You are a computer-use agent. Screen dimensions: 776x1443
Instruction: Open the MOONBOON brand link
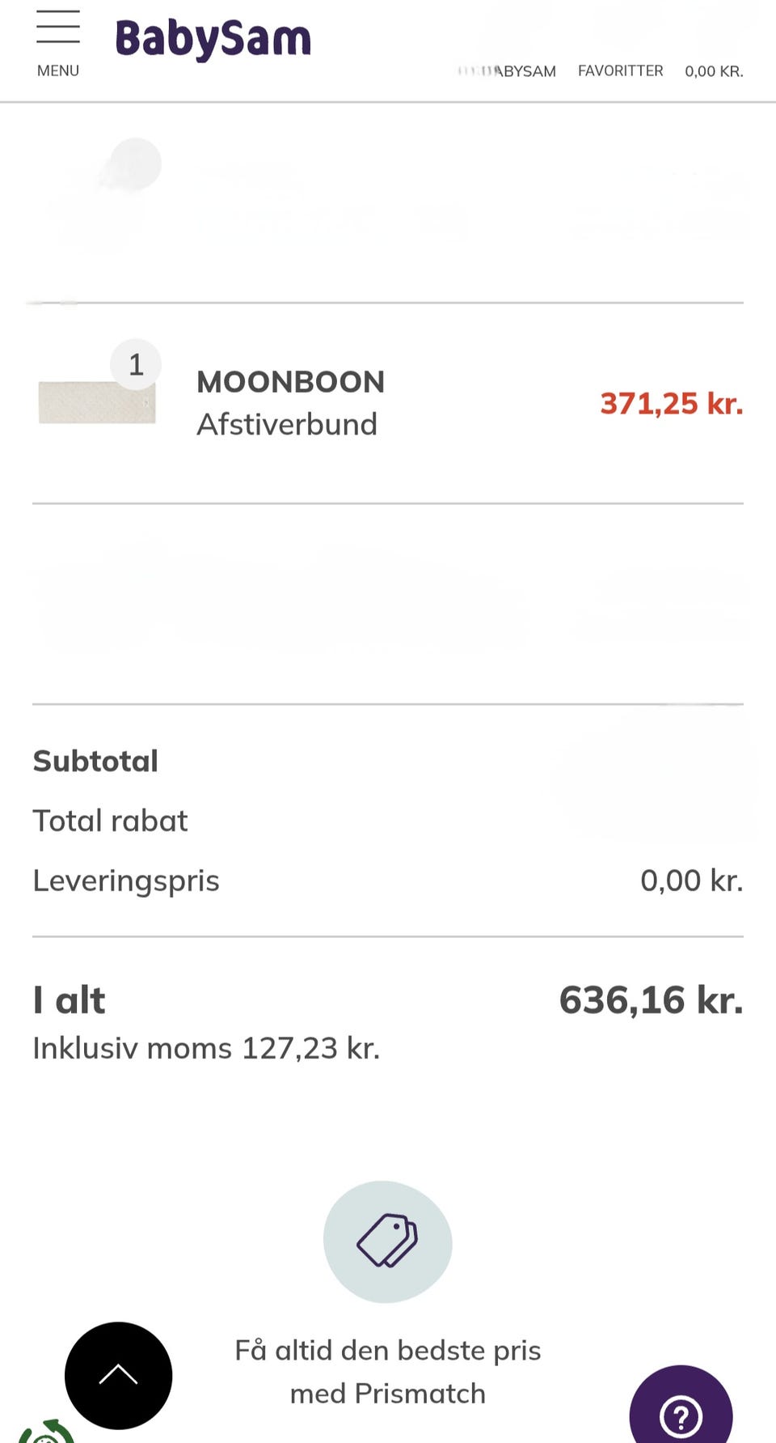pyautogui.click(x=290, y=382)
